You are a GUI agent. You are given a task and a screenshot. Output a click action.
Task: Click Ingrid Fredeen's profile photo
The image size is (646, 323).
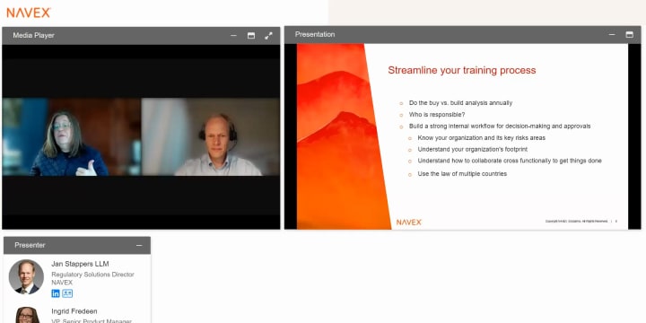pos(27,315)
